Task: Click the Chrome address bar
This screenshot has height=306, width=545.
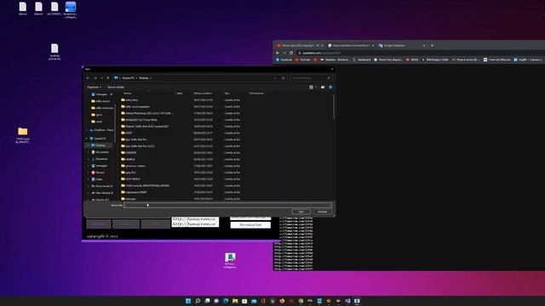Action: tap(421, 53)
